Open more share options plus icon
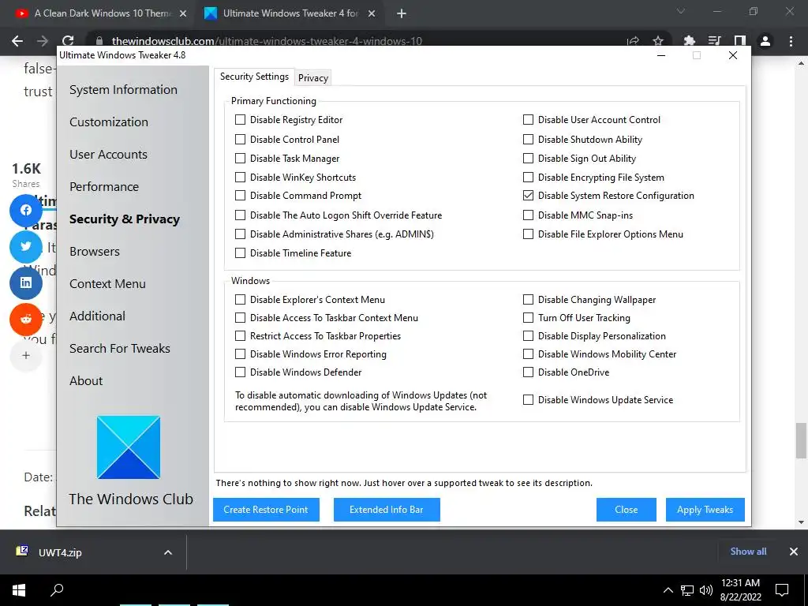 click(26, 355)
